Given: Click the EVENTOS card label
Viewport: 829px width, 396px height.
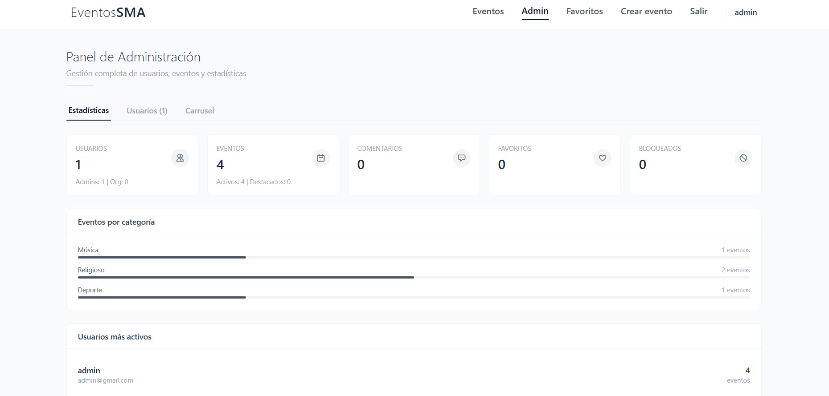Looking at the screenshot, I should tap(230, 149).
